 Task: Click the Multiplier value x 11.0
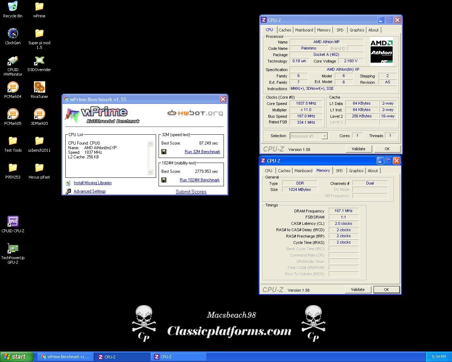click(x=306, y=110)
